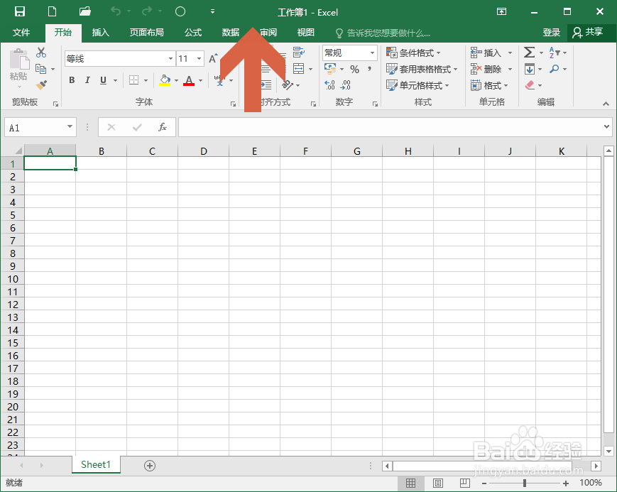The width and height of the screenshot is (617, 492).
Task: Add a new sheet with plus icon
Action: click(x=150, y=466)
